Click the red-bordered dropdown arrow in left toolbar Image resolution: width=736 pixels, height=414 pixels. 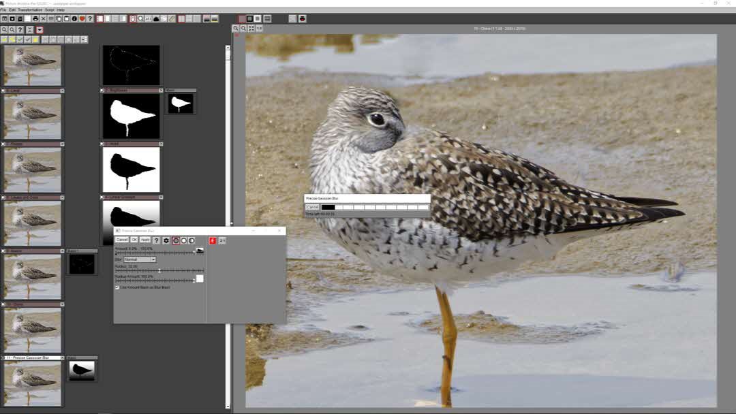tap(40, 30)
